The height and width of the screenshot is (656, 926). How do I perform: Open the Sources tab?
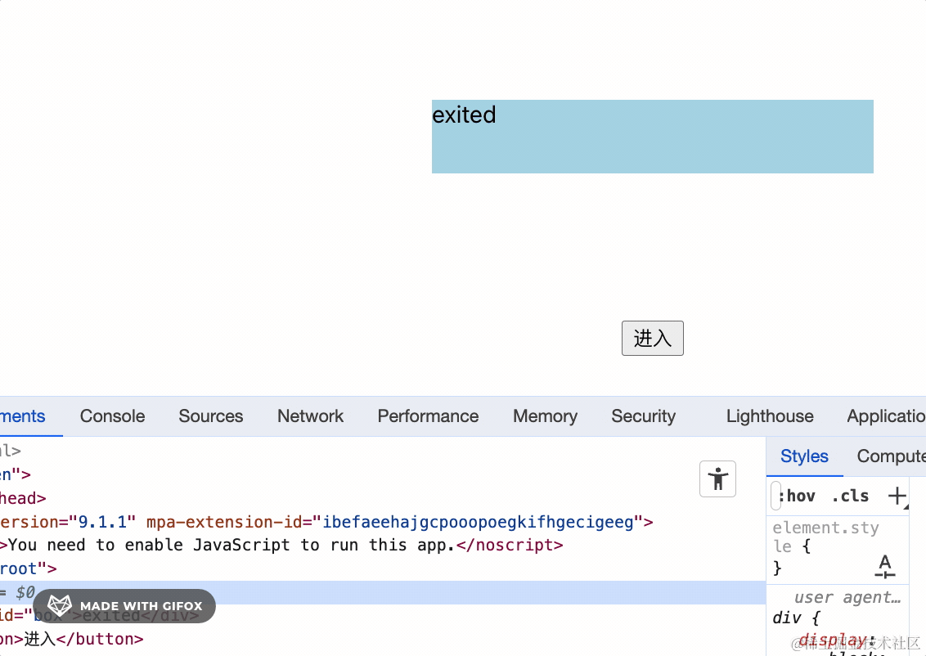click(211, 416)
